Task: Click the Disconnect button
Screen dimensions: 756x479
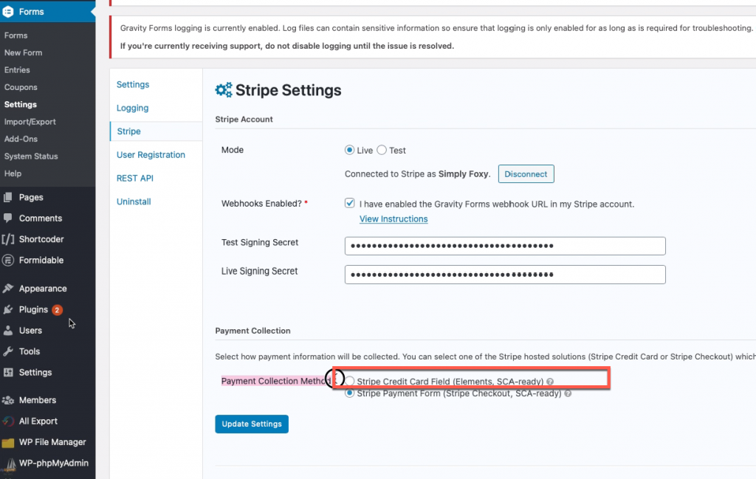Action: (x=526, y=174)
